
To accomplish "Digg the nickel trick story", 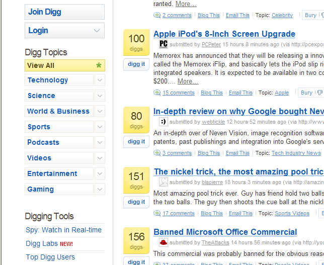I will (136, 202).
